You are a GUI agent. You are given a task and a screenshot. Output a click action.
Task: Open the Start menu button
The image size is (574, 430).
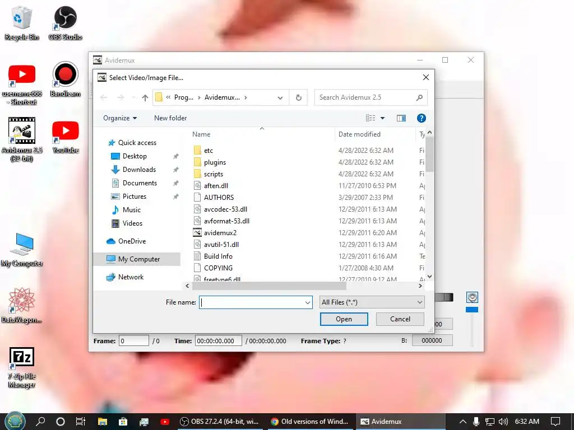15,421
